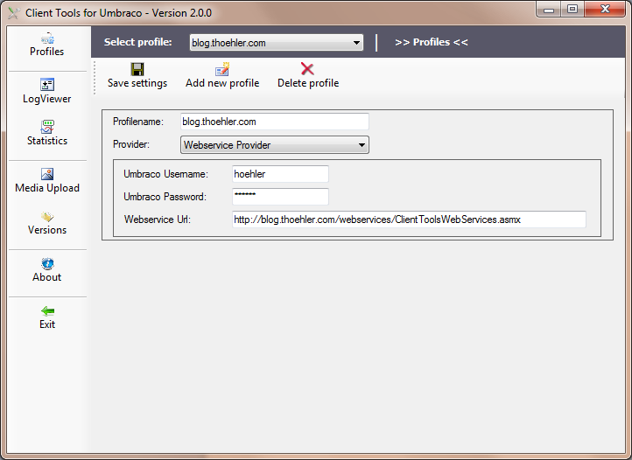Open the Statistics chart icon
The width and height of the screenshot is (632, 460).
pyautogui.click(x=47, y=127)
